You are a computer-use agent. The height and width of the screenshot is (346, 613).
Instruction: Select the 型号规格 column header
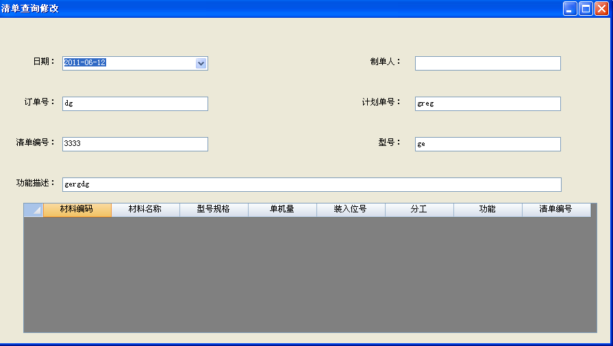pos(214,210)
